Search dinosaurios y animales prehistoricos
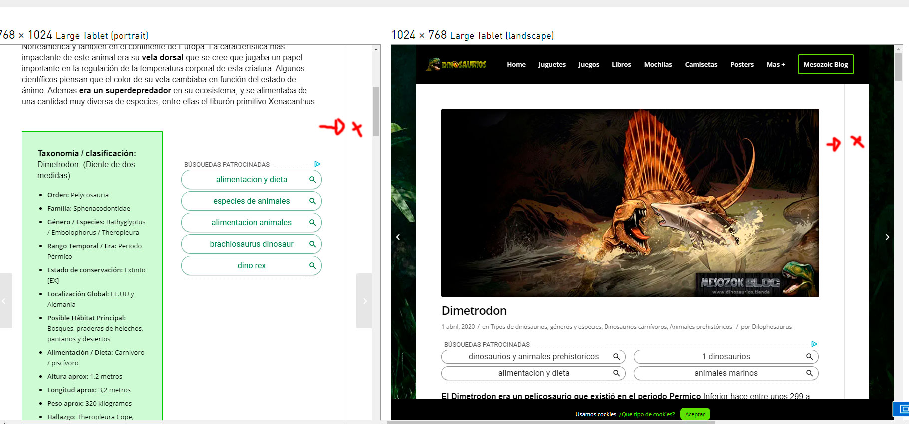Viewport: 909px width, 424px height. 534,357
